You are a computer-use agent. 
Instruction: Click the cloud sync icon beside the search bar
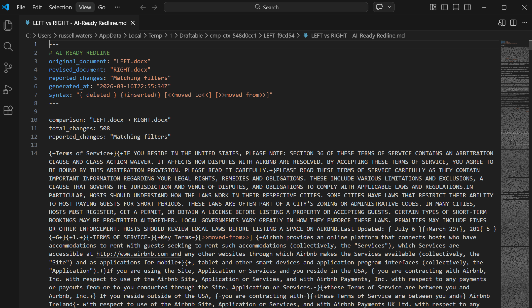click(379, 7)
